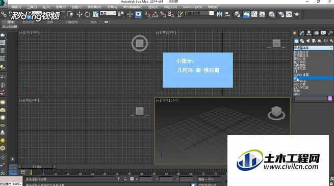The height and width of the screenshot is (186, 334).
Task: Toggle Keyboard Shortcut Override
Action: tap(138, 14)
